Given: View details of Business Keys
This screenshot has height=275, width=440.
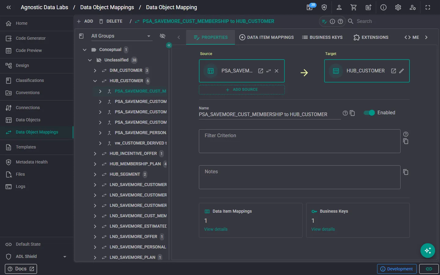Looking at the screenshot, I should [x=323, y=229].
